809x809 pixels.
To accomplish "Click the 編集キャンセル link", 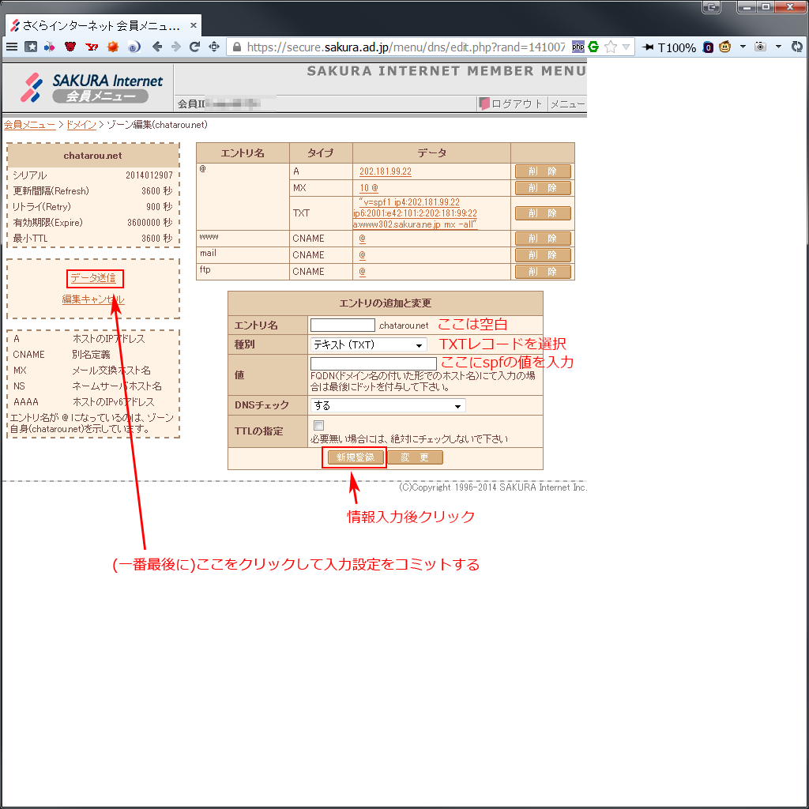I will pyautogui.click(x=93, y=299).
